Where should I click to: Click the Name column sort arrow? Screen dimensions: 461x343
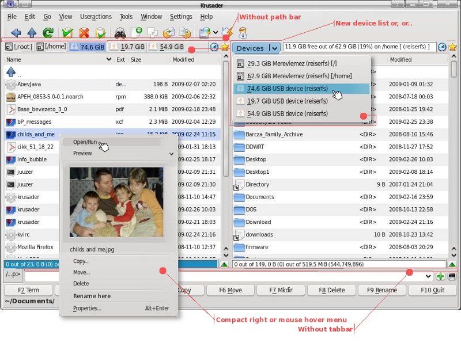point(108,59)
